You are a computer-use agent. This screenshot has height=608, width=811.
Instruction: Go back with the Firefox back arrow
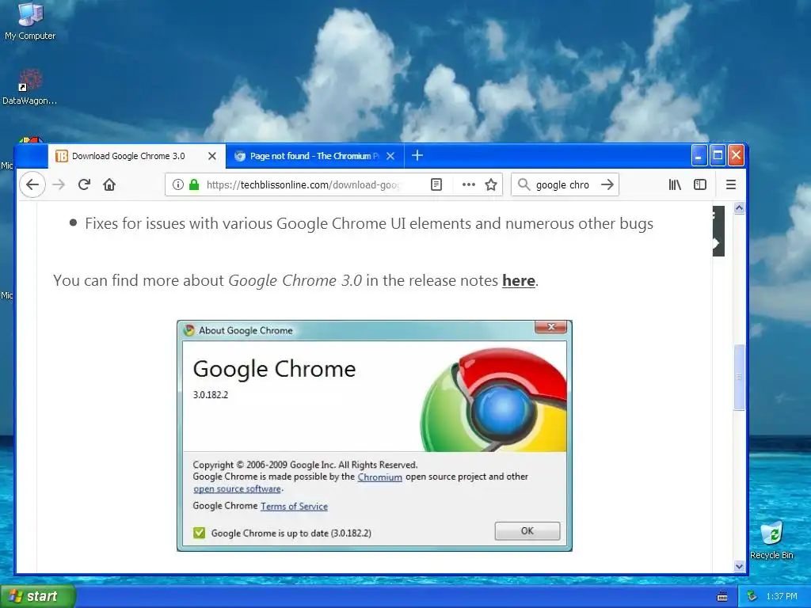32,184
